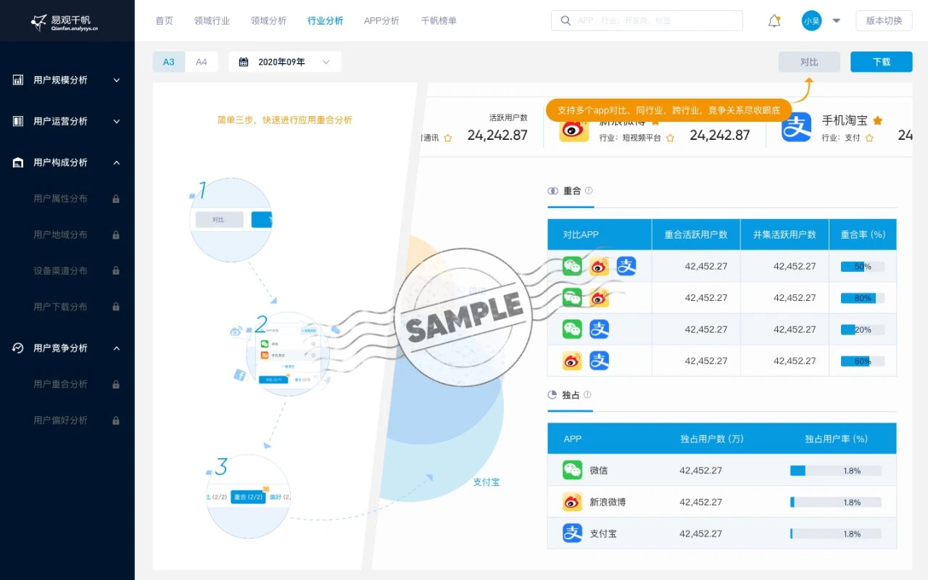Image resolution: width=928 pixels, height=580 pixels.
Task: Click the 小吴 user avatar
Action: [x=811, y=21]
